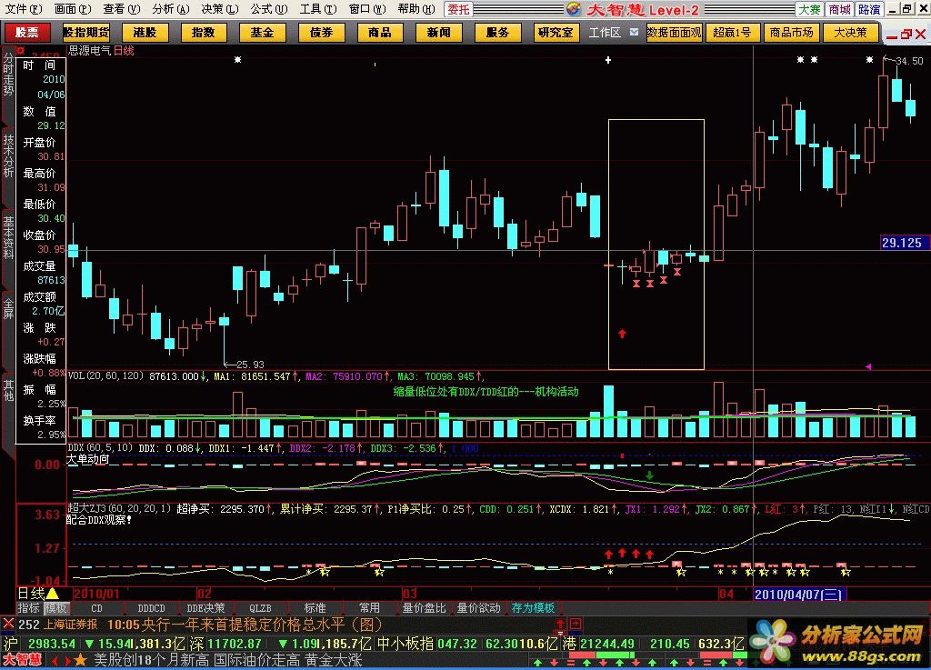This screenshot has height=670, width=931.
Task: Select the DDE决策 indicator tab
Action: coord(205,607)
